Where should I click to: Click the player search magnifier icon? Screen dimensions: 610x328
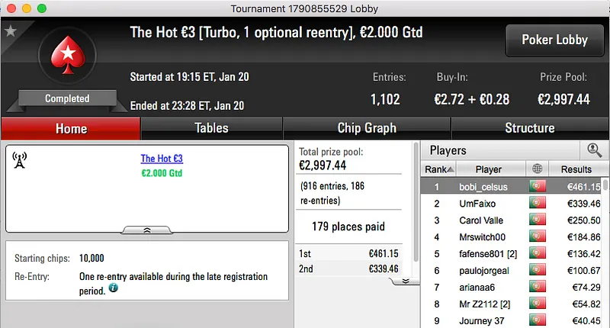coord(594,150)
